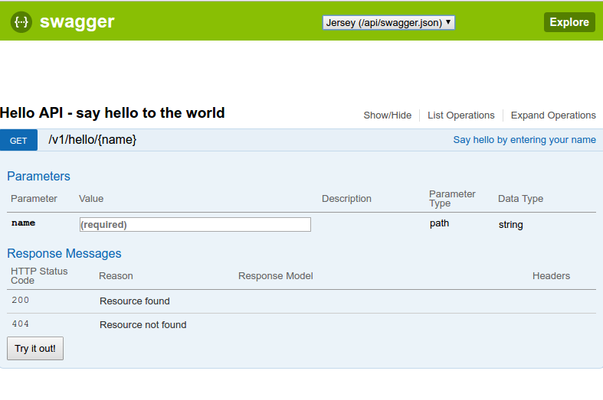Click the blue GET method badge
This screenshot has width=603, height=400.
pyautogui.click(x=18, y=141)
